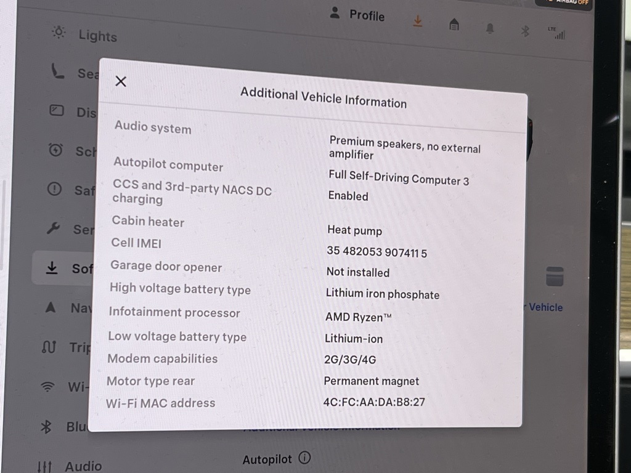Tap the Vehicle link at right edge
Viewport: 631px width, 473px height.
[x=545, y=307]
